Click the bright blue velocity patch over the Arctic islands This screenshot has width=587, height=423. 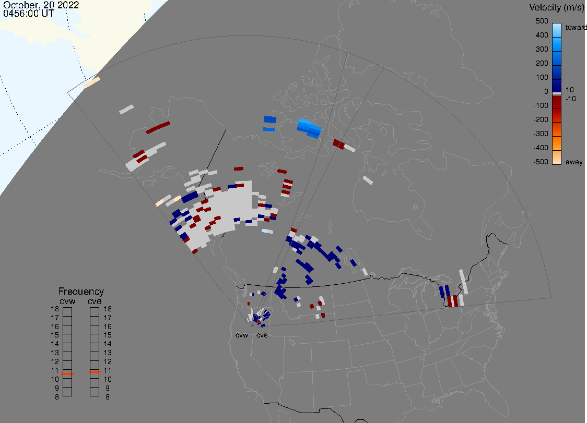point(309,128)
